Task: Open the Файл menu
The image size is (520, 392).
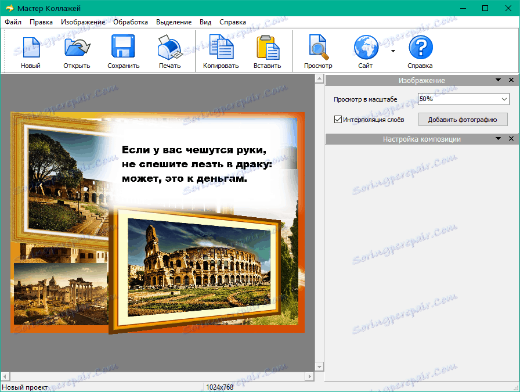Action: (13, 22)
